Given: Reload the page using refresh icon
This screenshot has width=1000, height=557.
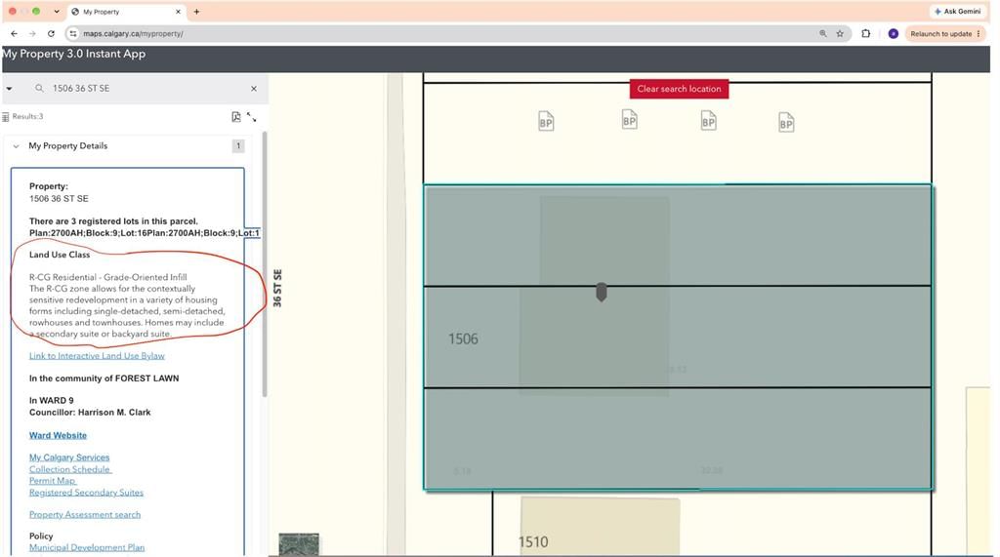Looking at the screenshot, I should point(51,34).
